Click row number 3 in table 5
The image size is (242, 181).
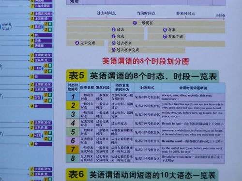tap(73, 114)
